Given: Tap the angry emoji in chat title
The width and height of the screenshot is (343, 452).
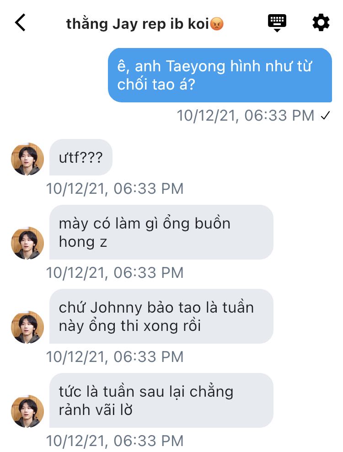Looking at the screenshot, I should point(217,24).
